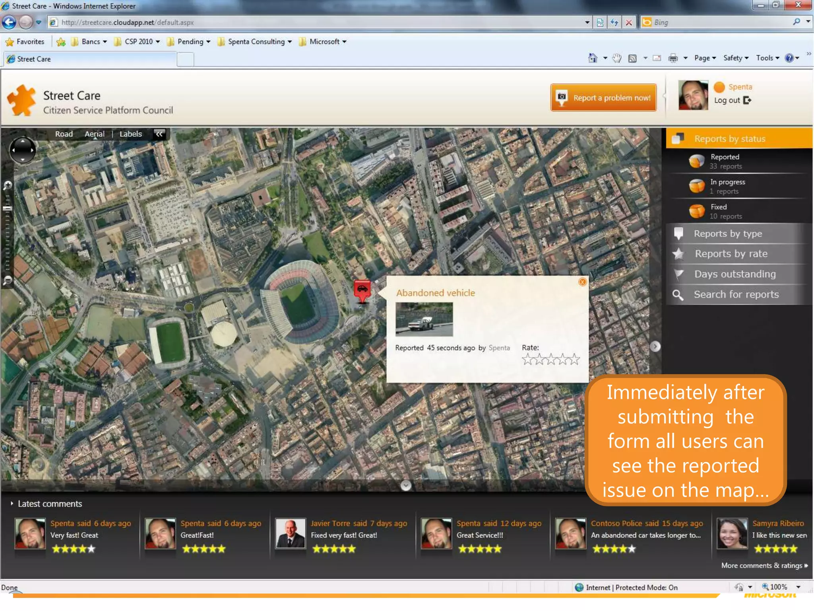
Task: Filter by In progress reports
Action: tap(739, 186)
